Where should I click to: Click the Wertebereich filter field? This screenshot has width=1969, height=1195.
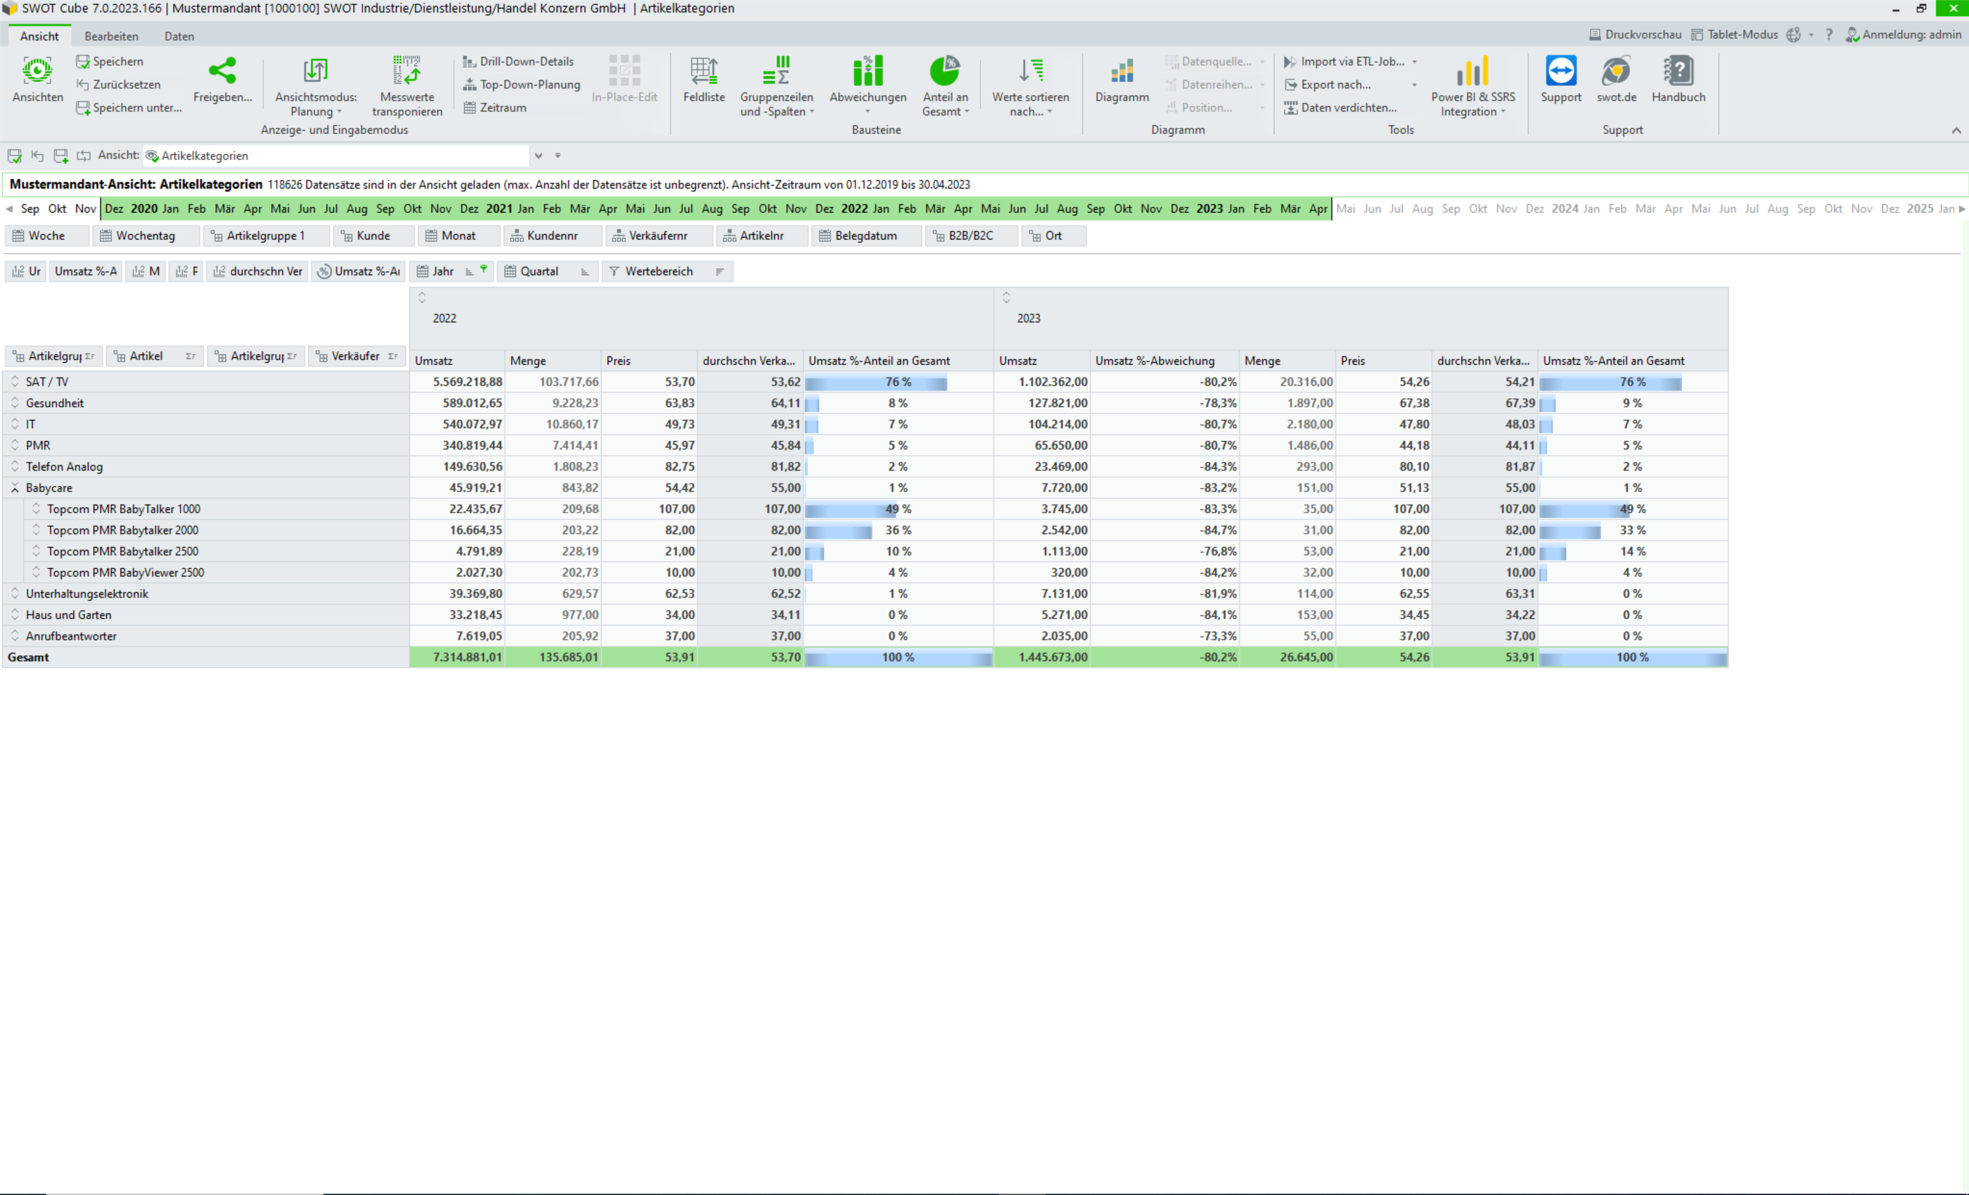click(658, 271)
